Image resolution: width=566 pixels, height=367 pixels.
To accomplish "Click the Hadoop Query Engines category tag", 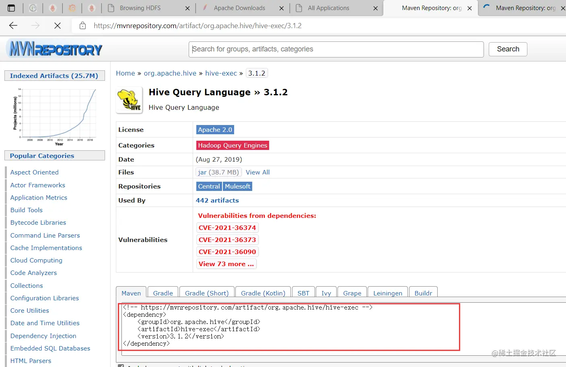I will click(233, 146).
